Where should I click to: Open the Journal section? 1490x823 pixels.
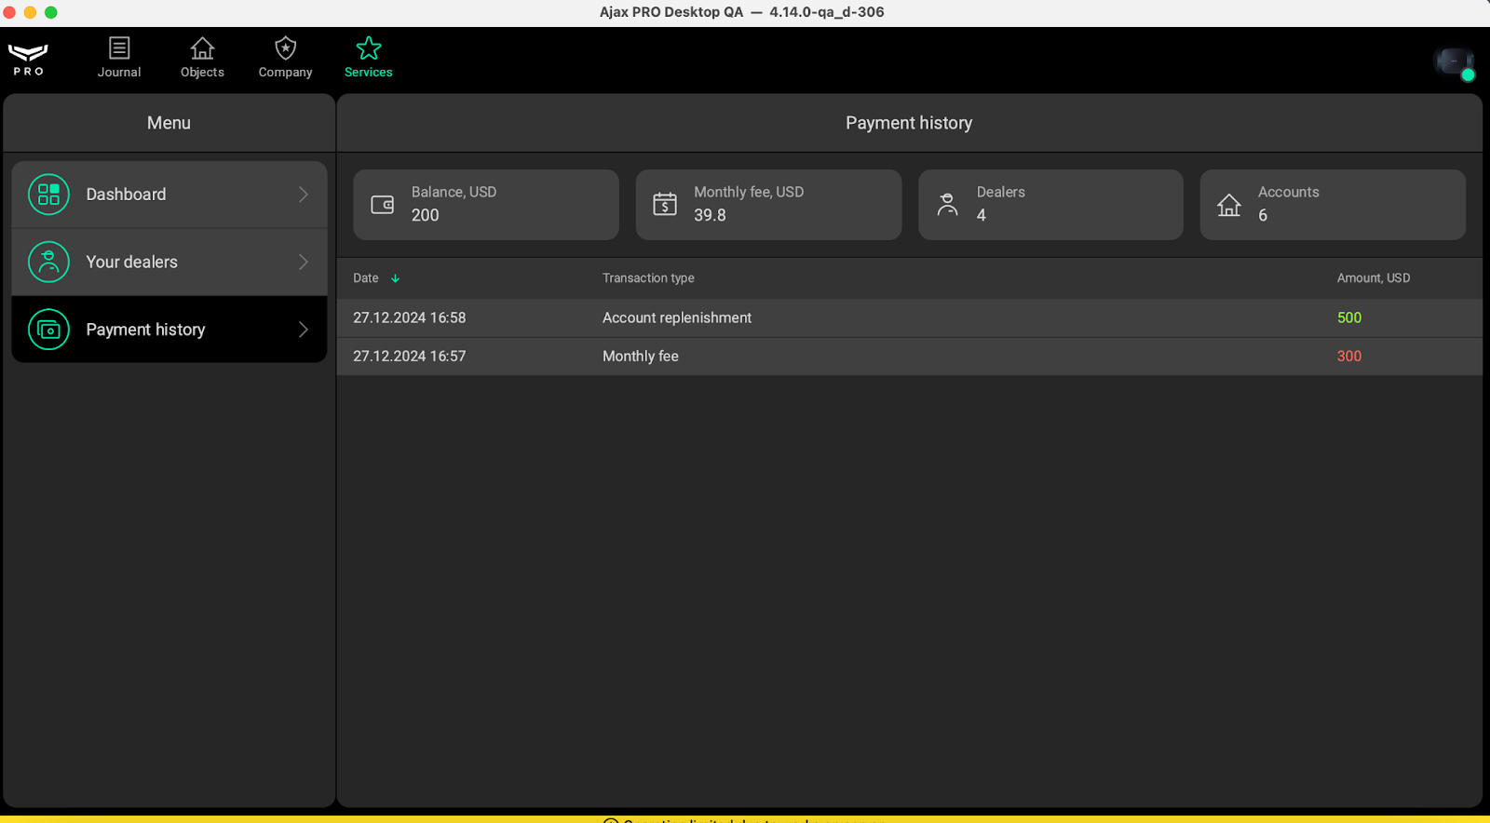pyautogui.click(x=119, y=58)
